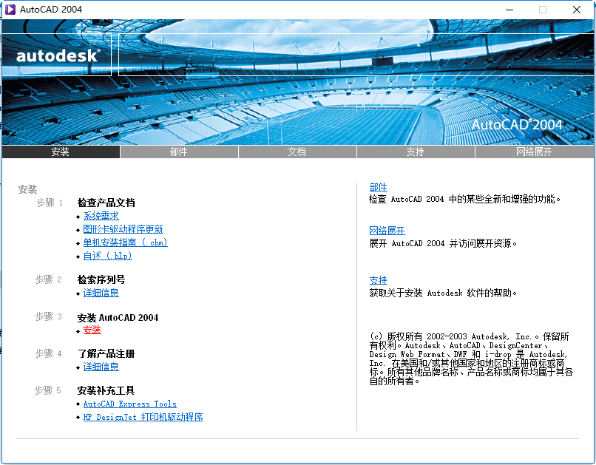Open the AutoCAD Express Tools link
Screen dimensions: 596x465
coord(129,404)
